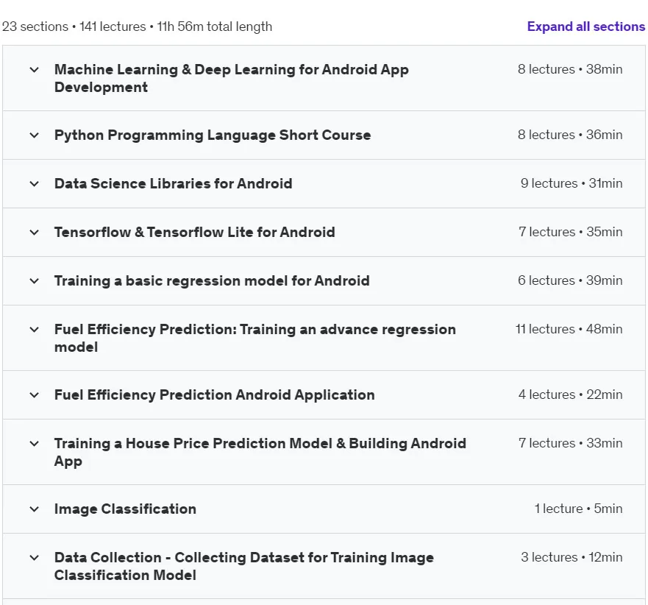The width and height of the screenshot is (648, 605).
Task: Expand chevron for Data Collection dataset section
Action: [x=35, y=558]
